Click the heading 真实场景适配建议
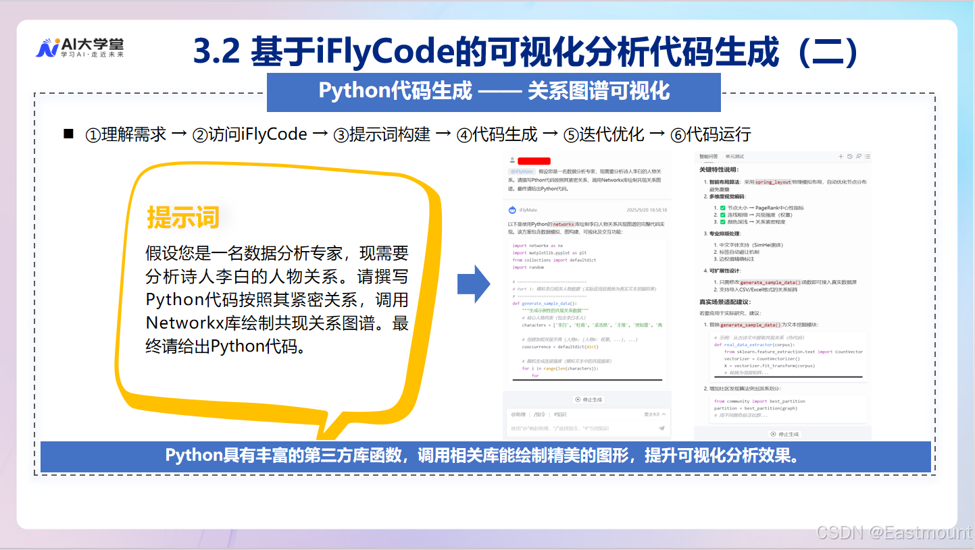The width and height of the screenshot is (975, 550). (x=725, y=302)
